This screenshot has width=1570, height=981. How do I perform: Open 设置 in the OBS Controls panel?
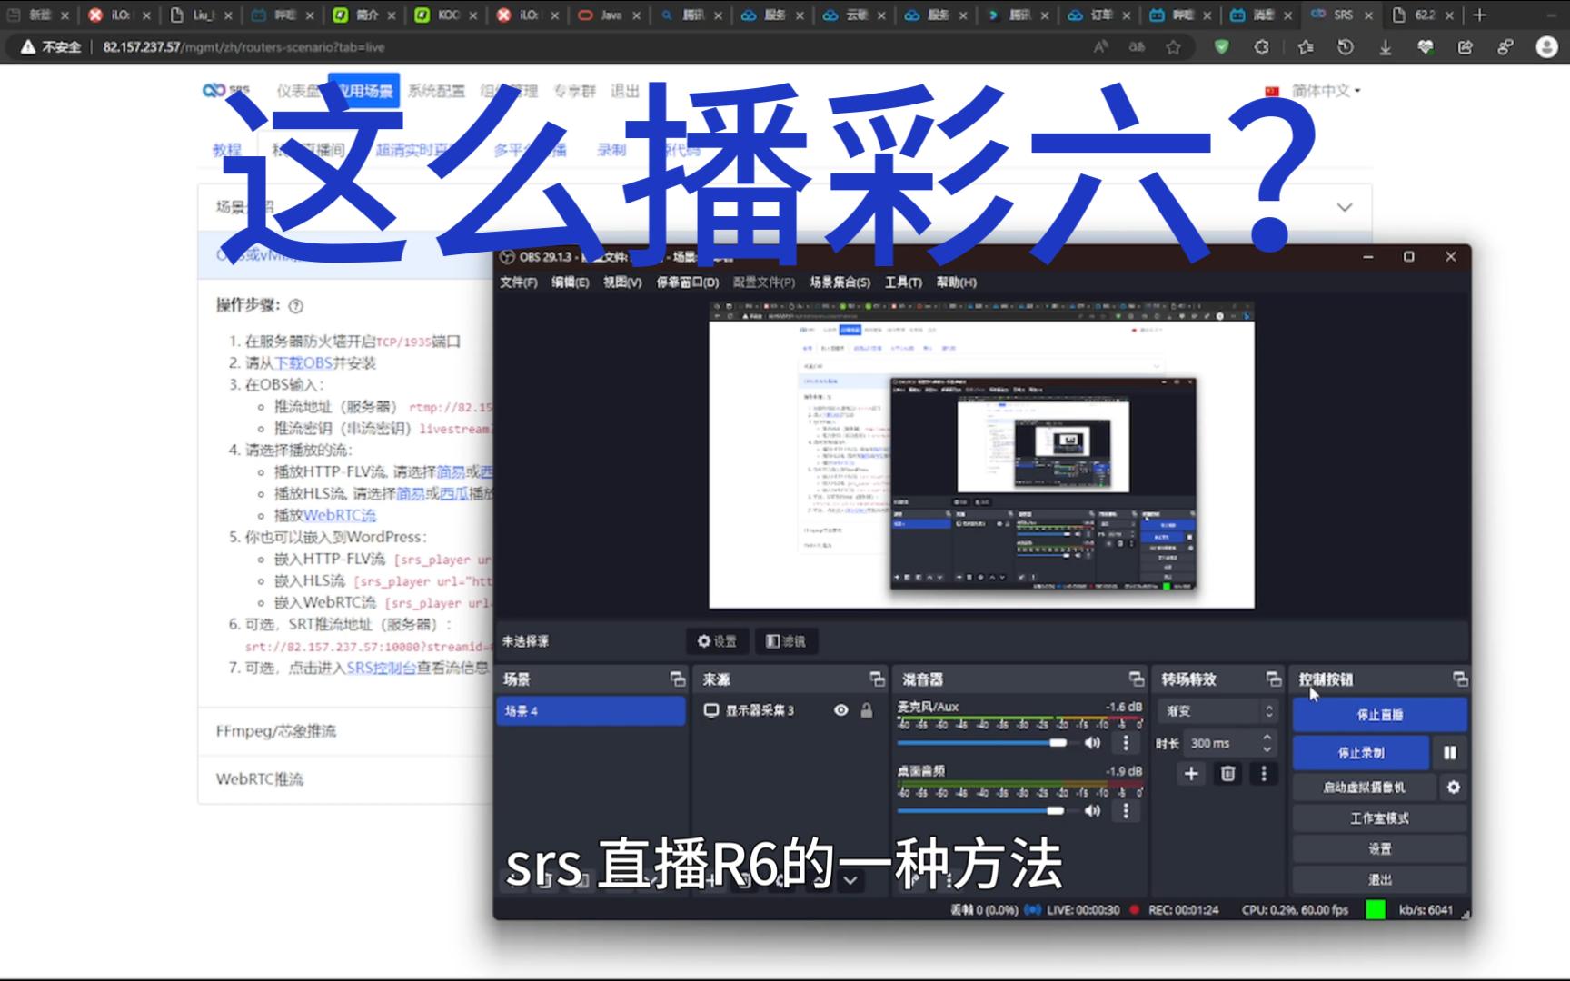(1379, 849)
